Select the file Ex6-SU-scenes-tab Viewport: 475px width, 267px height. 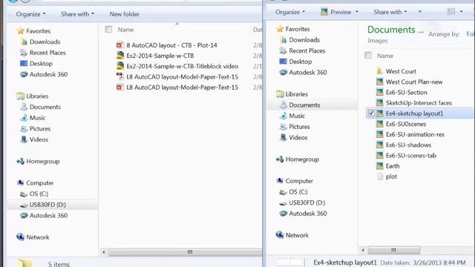coord(411,155)
